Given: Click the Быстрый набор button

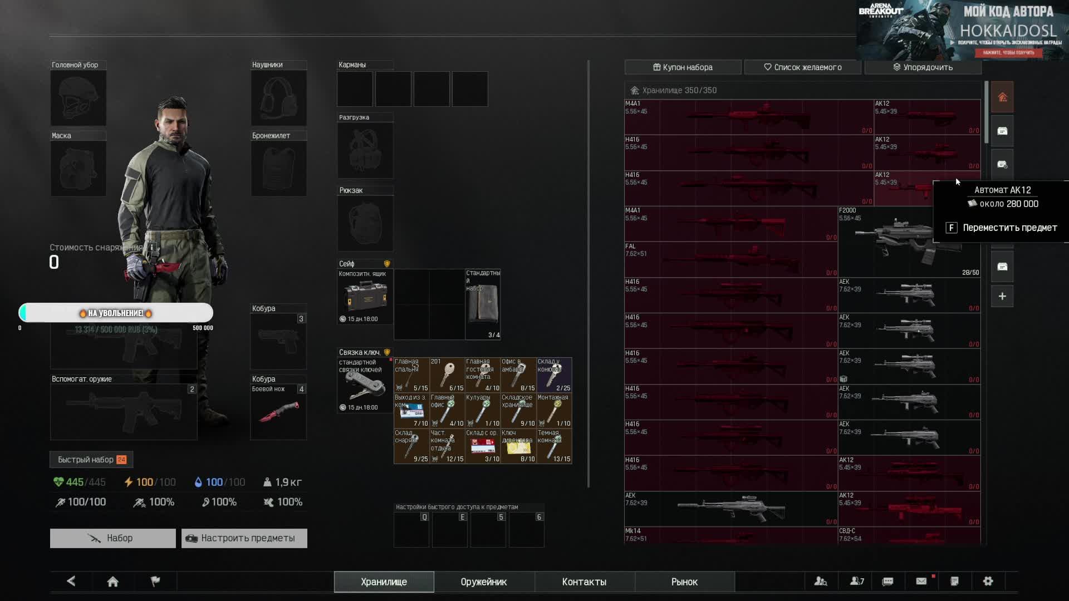Looking at the screenshot, I should [x=91, y=460].
